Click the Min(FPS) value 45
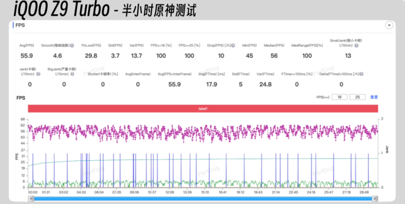Viewport: 405px width, 204px height. click(x=249, y=56)
